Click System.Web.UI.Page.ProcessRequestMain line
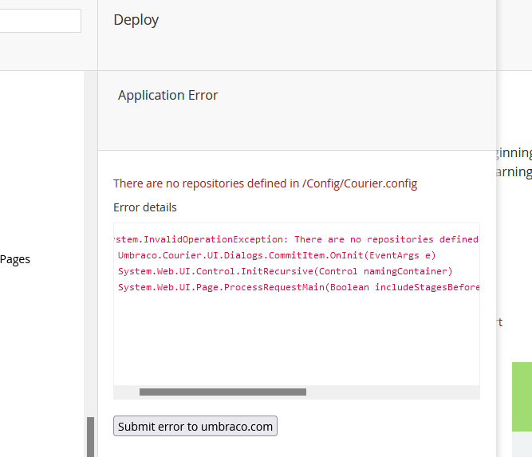 pos(298,287)
